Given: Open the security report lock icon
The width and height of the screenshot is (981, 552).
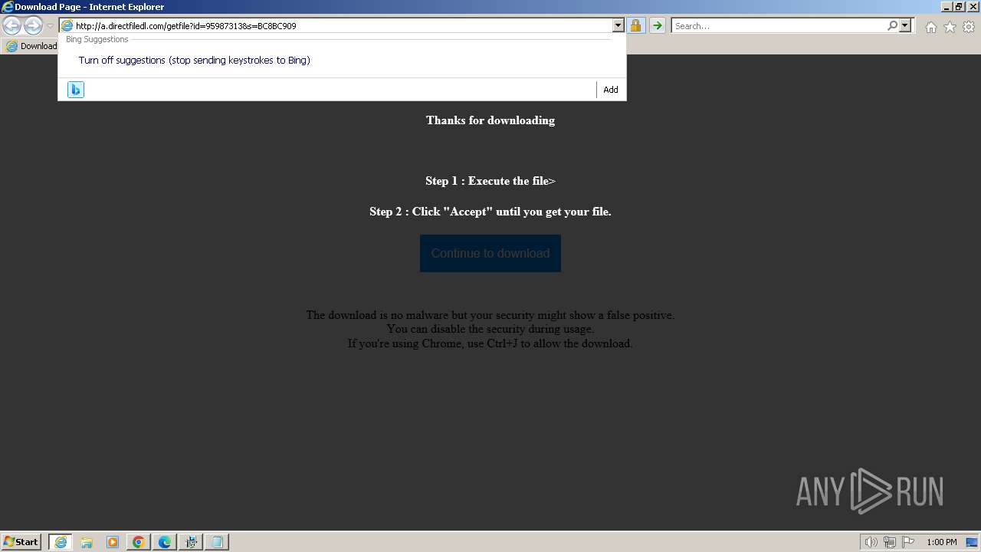Looking at the screenshot, I should pyautogui.click(x=635, y=25).
